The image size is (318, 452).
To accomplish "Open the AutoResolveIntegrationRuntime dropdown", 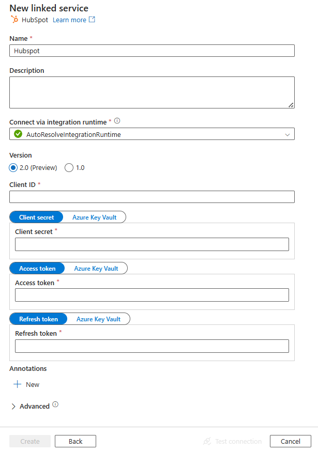I will [152, 134].
